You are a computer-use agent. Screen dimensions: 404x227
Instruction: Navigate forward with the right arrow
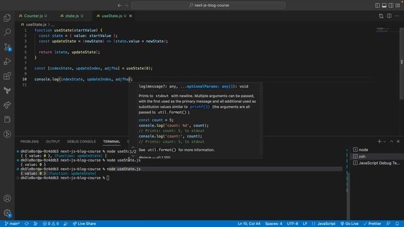click(x=126, y=5)
